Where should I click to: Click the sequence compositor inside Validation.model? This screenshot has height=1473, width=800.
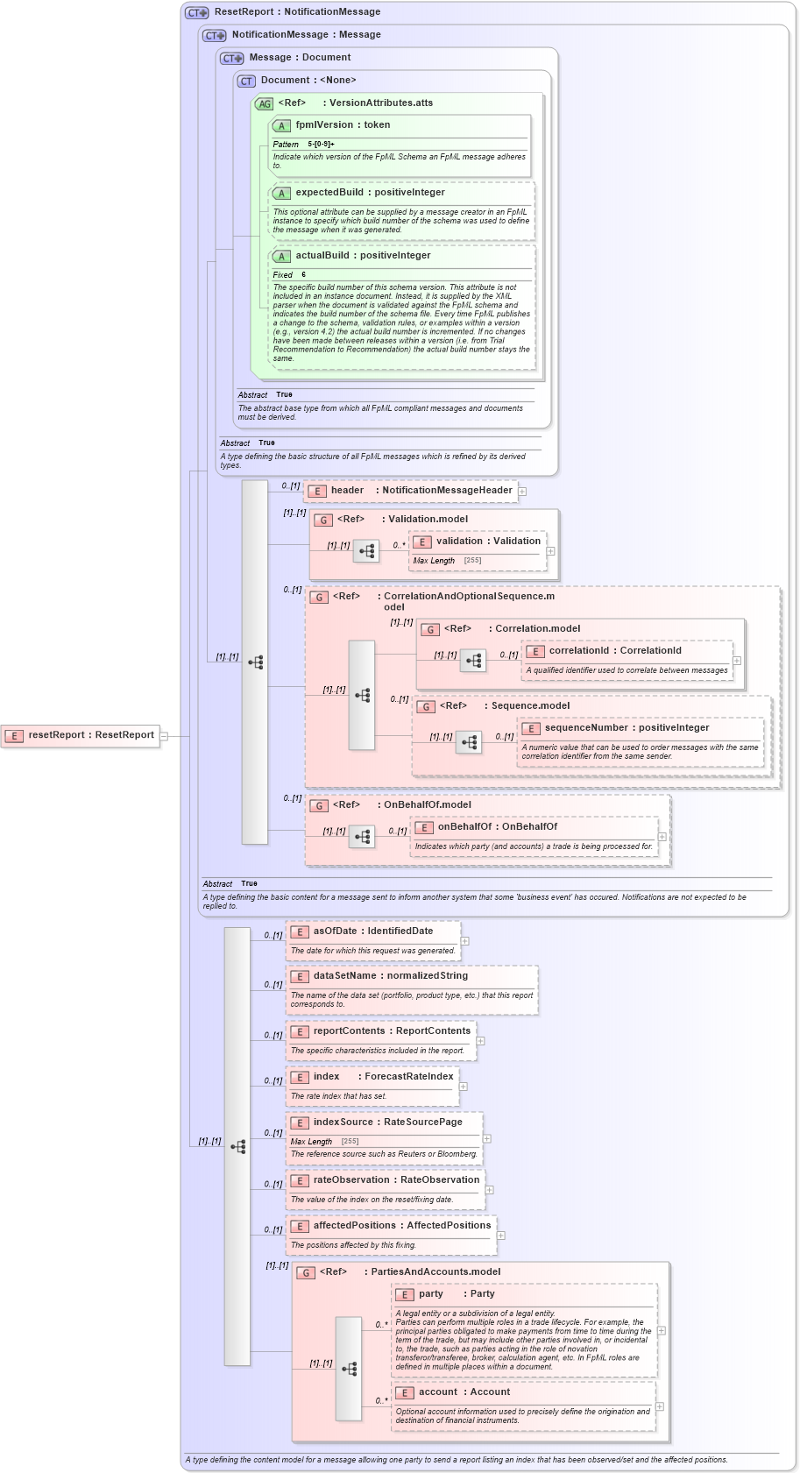[366, 551]
